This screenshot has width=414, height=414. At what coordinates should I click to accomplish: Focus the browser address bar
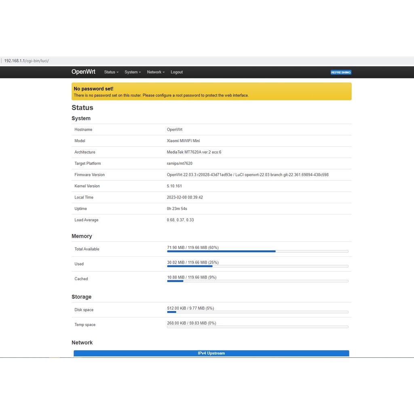click(162, 61)
